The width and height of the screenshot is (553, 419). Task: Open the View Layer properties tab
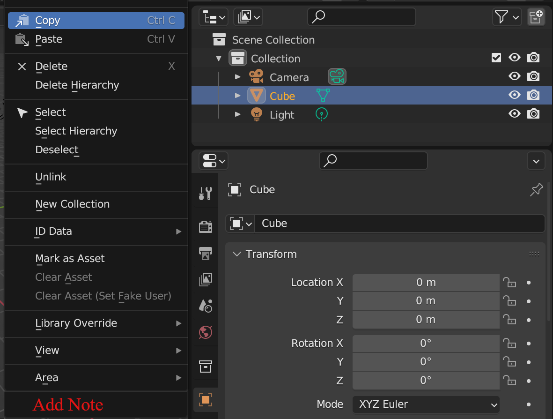click(x=205, y=280)
